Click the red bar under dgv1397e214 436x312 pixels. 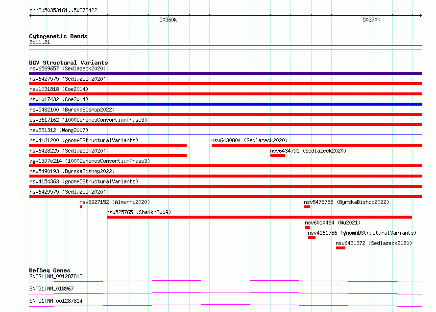click(x=225, y=166)
